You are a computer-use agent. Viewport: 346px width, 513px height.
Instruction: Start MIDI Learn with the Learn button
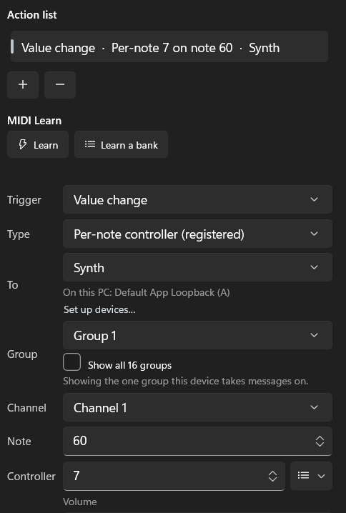coord(38,144)
